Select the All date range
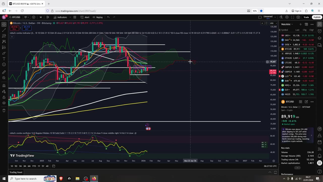This screenshot has height=182, width=323. pos(47,166)
